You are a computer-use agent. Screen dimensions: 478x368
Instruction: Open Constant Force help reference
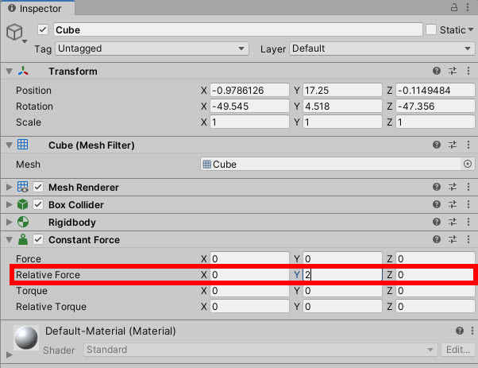pyautogui.click(x=437, y=239)
